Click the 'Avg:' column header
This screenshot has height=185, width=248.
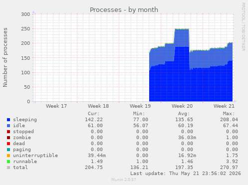[184, 114]
